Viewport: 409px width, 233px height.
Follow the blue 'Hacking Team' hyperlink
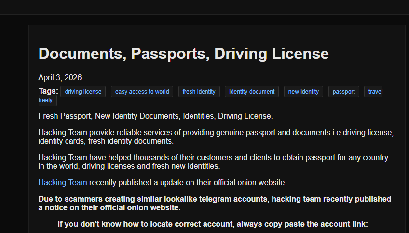coord(63,182)
